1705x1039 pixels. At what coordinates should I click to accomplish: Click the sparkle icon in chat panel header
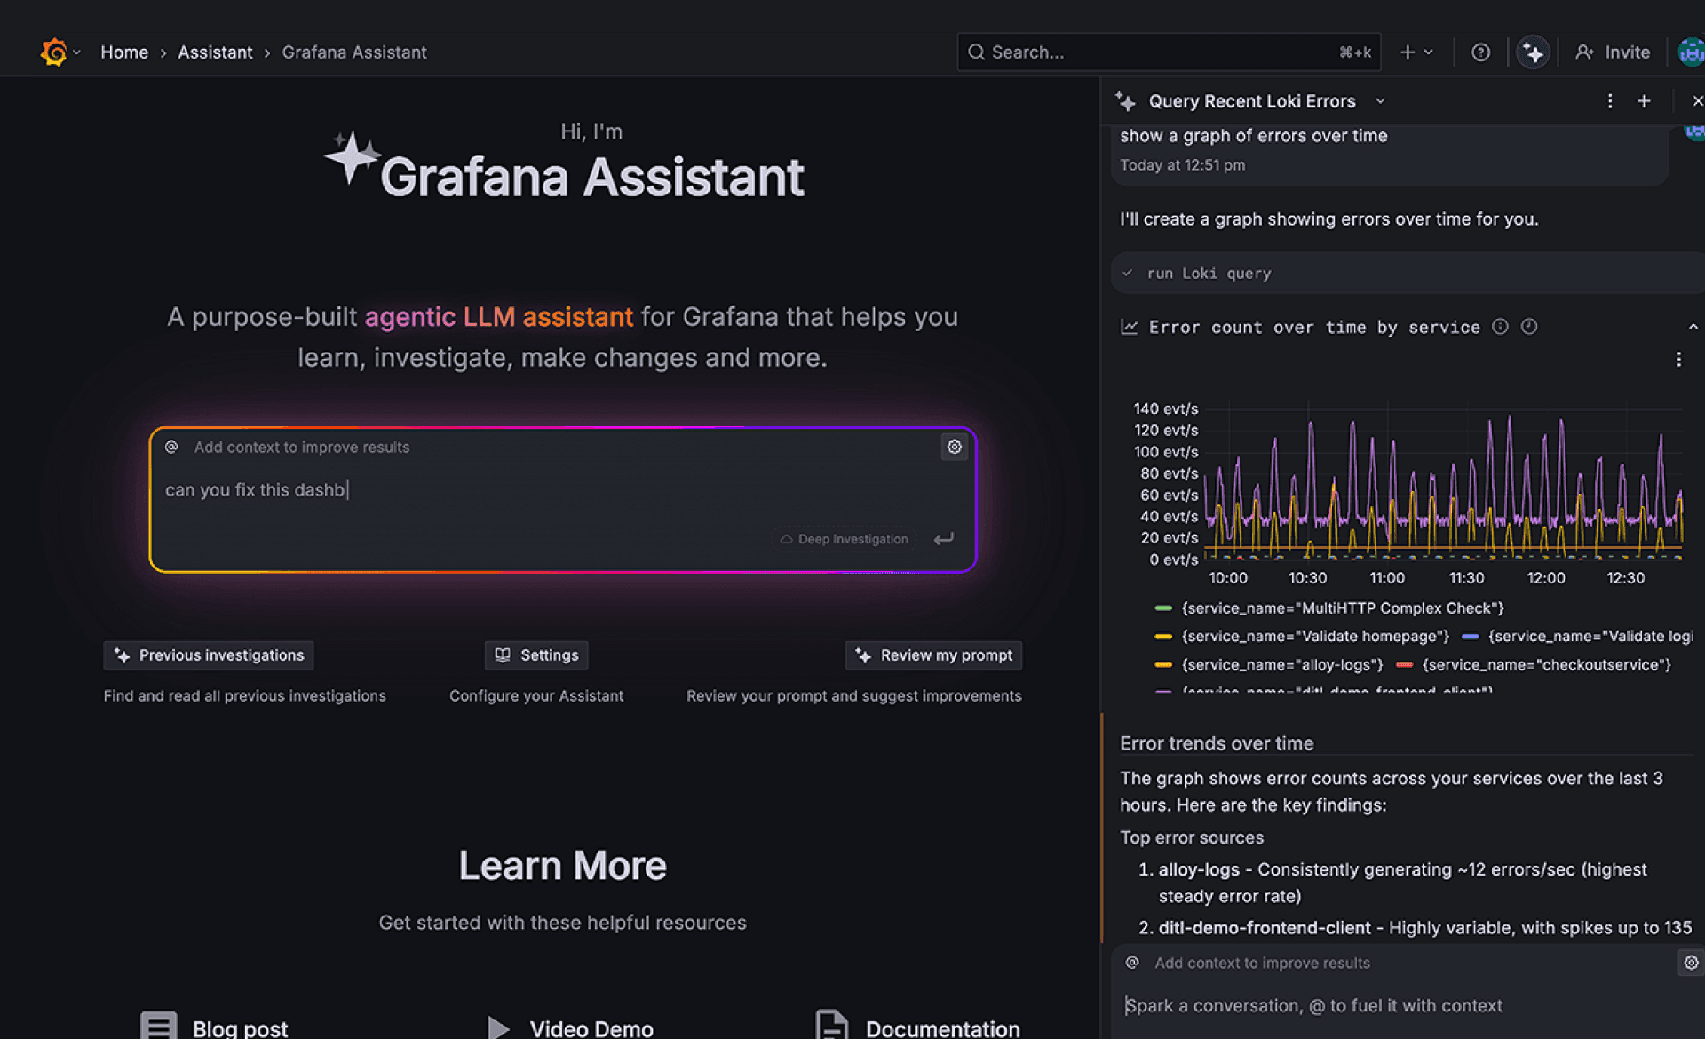(x=1125, y=101)
